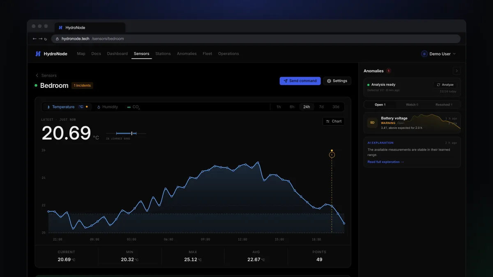The height and width of the screenshot is (277, 493).
Task: Open the Operations page
Action: click(228, 54)
